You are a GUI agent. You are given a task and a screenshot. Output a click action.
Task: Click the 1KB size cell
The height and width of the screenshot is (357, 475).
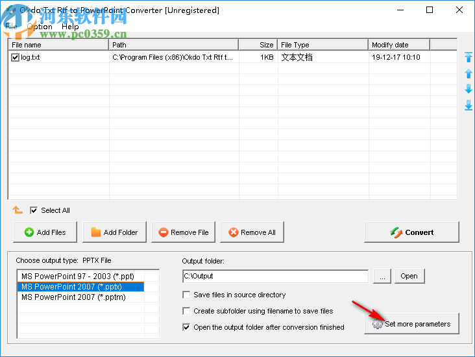[x=267, y=57]
